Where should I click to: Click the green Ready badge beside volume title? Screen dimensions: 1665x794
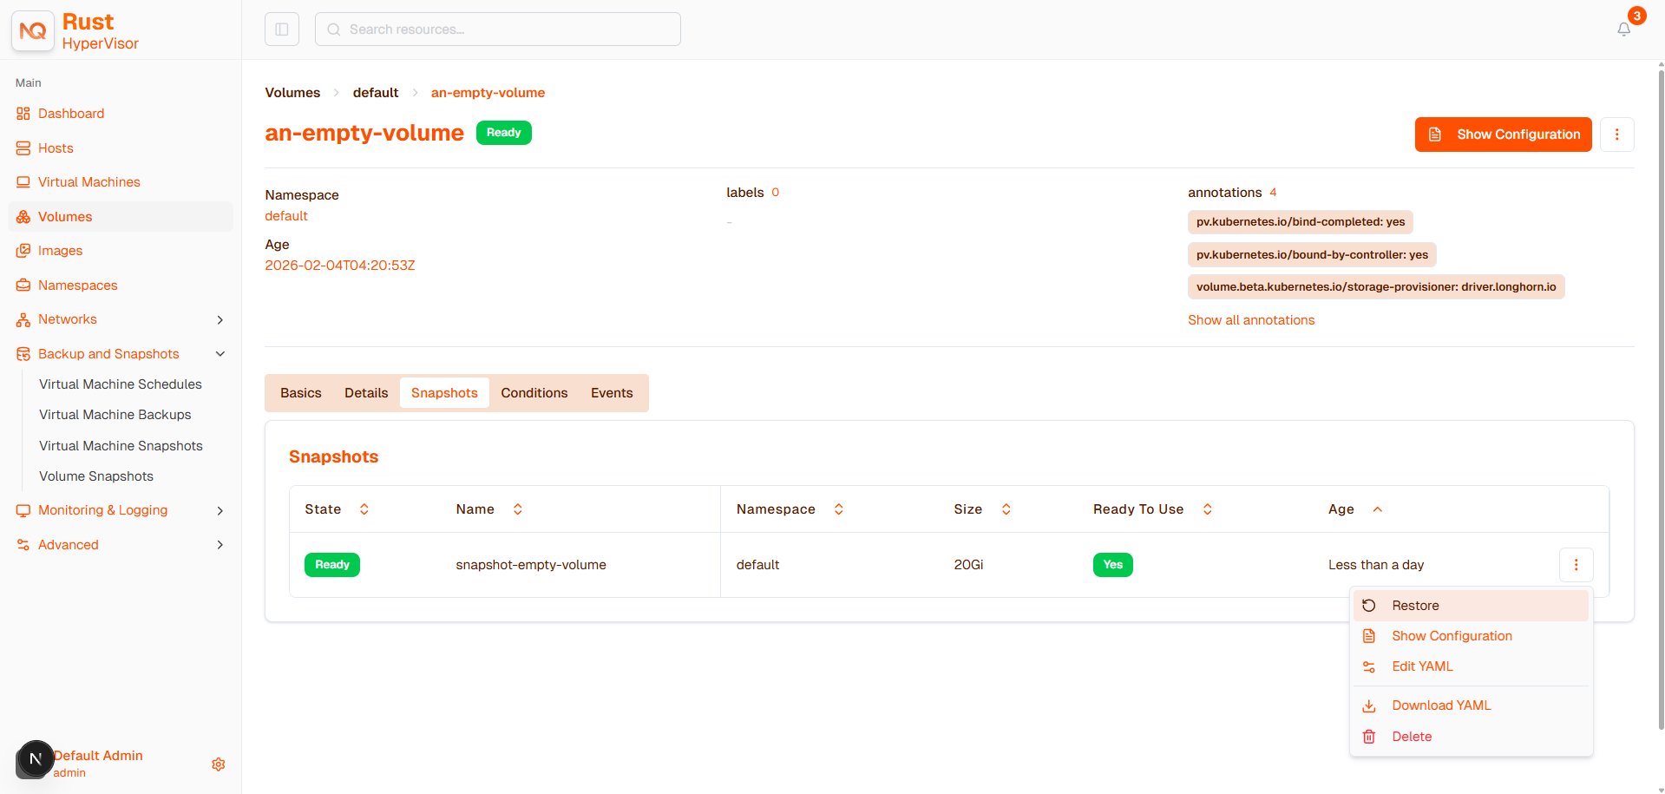[x=504, y=133]
